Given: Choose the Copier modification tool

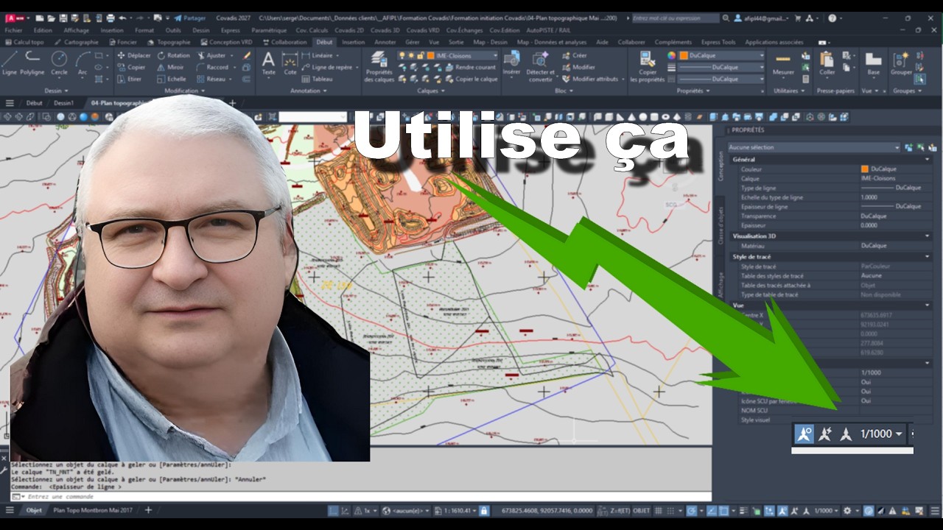Looking at the screenshot, I should tap(130, 67).
